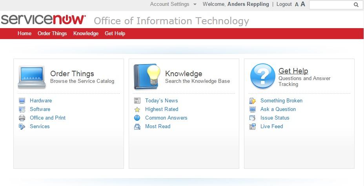Click the Knowledge panel heading
Viewport: 364px width, 186px height.
pyautogui.click(x=184, y=73)
